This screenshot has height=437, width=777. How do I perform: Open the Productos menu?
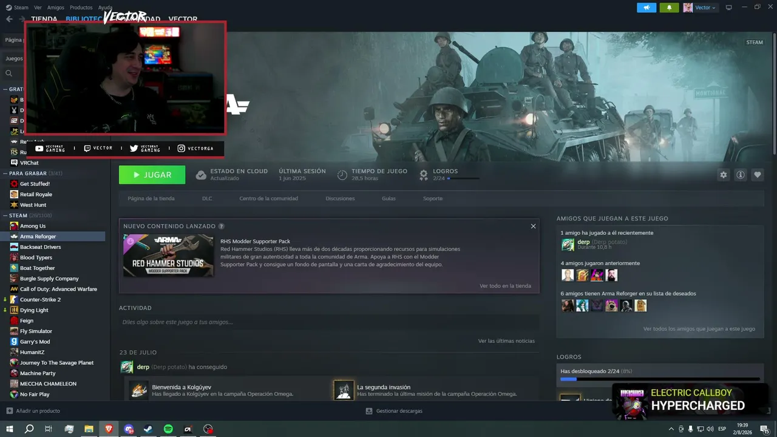[81, 7]
